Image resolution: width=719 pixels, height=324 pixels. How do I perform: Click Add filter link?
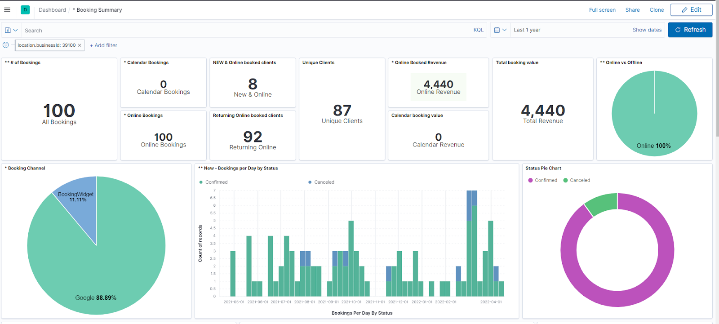point(104,45)
